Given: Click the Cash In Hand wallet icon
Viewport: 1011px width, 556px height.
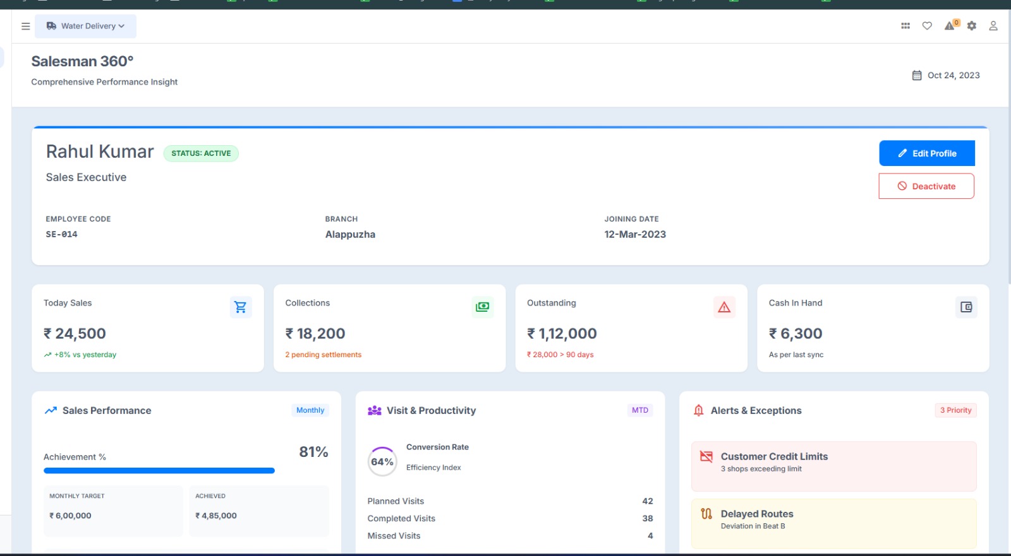Looking at the screenshot, I should coord(966,307).
